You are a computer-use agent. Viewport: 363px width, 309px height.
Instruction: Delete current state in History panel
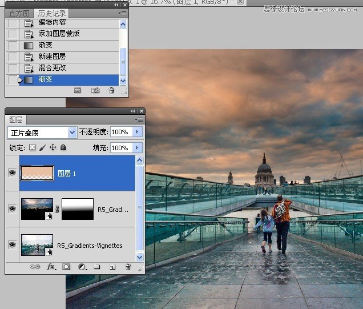(x=111, y=90)
